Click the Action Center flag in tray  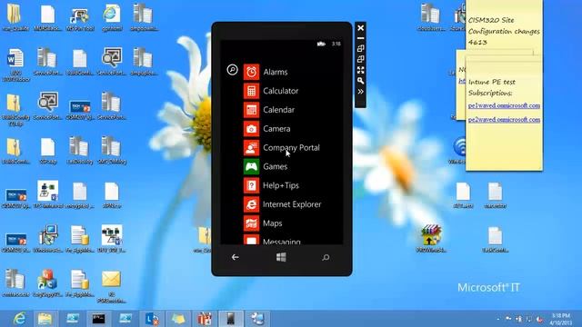pos(508,319)
